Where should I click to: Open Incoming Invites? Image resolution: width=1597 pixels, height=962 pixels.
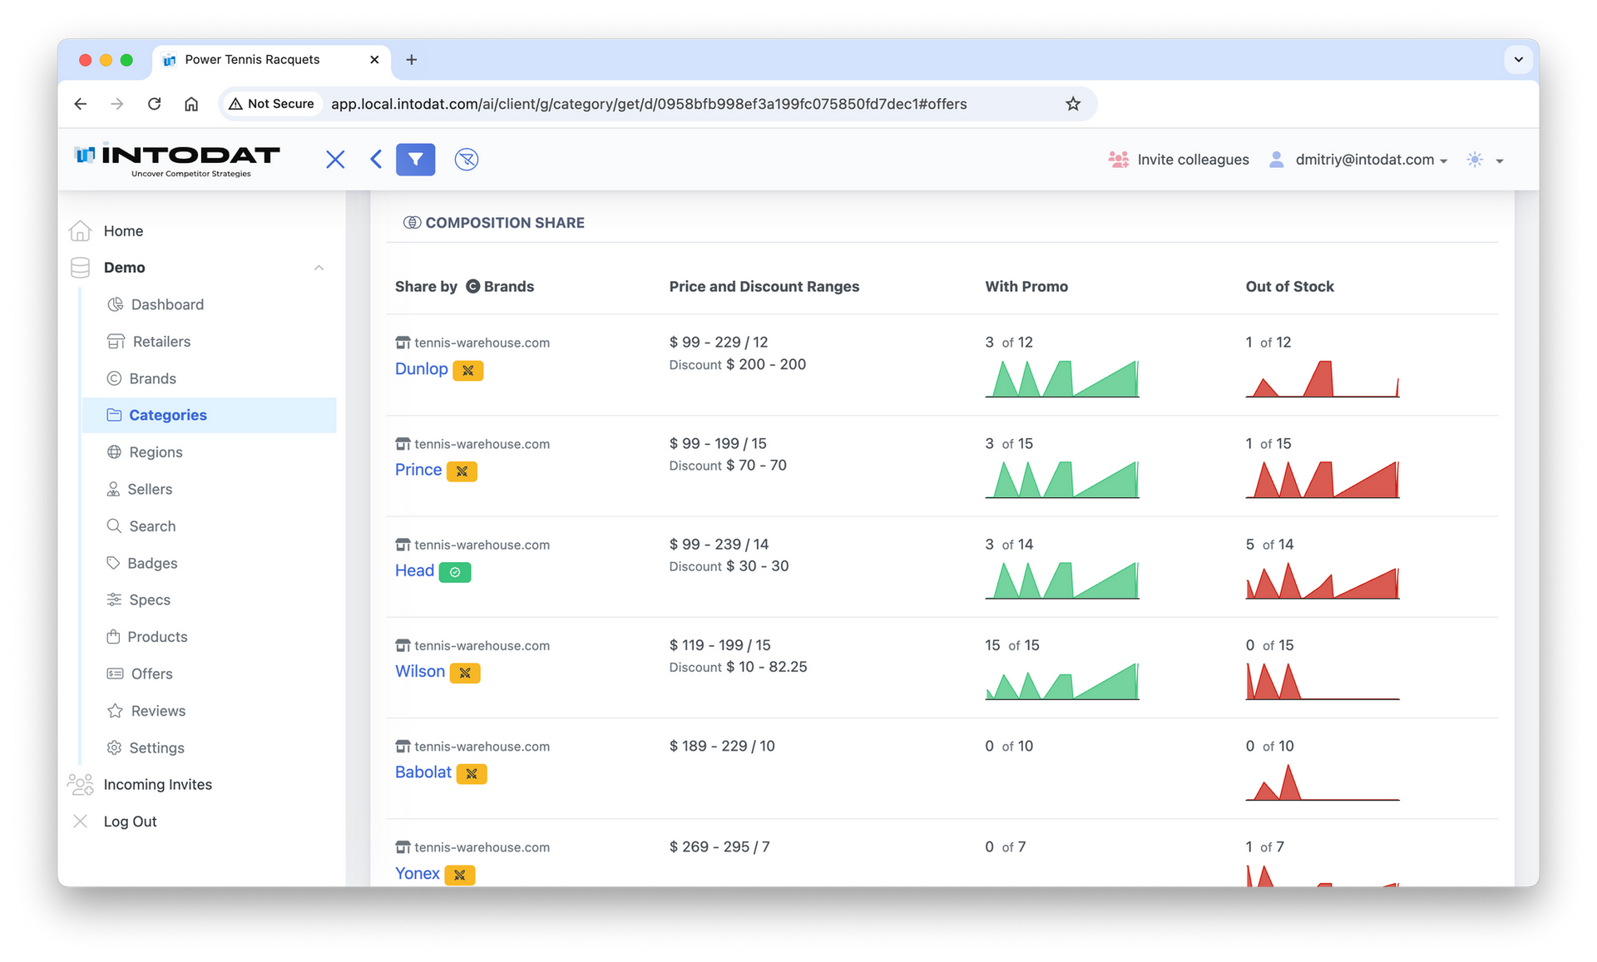click(157, 784)
